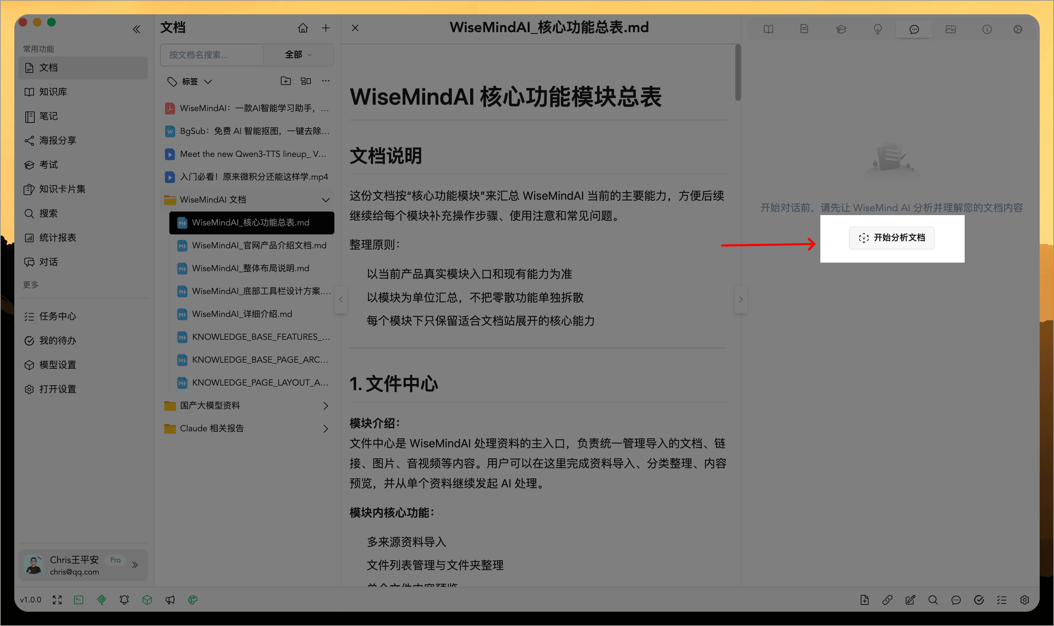The width and height of the screenshot is (1054, 626).
Task: Open 打开设置 in the sidebar
Action: pyautogui.click(x=58, y=389)
